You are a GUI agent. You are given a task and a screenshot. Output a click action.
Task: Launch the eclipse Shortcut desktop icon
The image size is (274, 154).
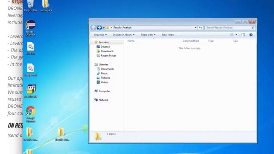(x=30, y=28)
